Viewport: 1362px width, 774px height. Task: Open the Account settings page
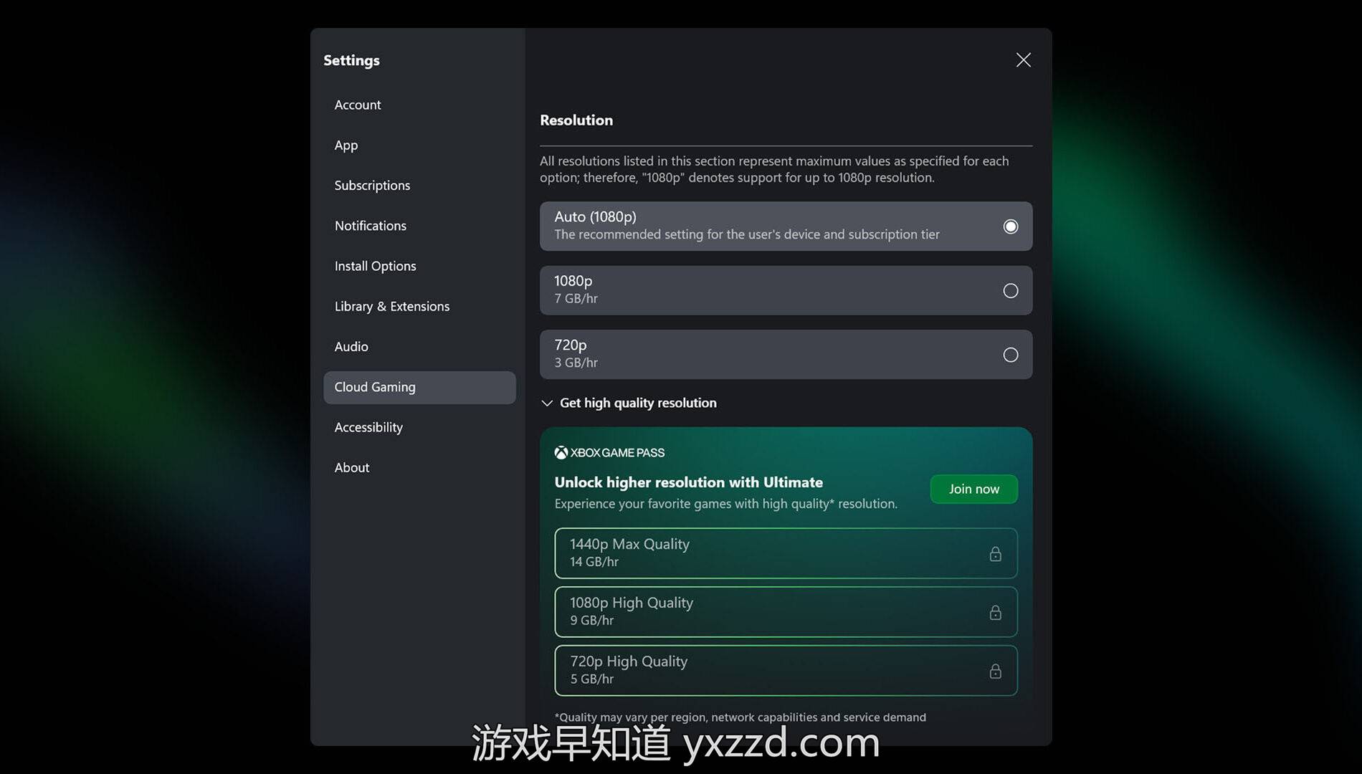tap(358, 105)
